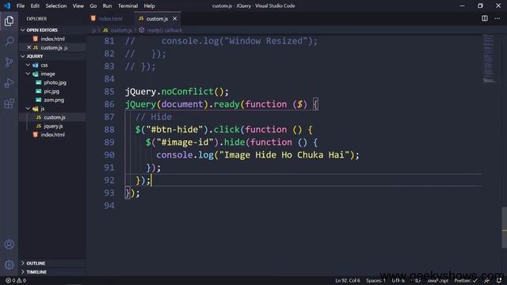Screen dimensions: 507x285
Task: Click the EXPLORER panel title
Action: click(x=36, y=19)
